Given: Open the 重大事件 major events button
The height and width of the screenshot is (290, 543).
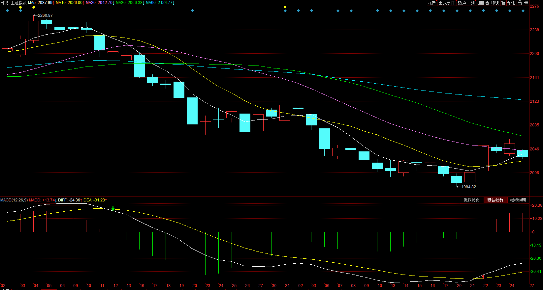Looking at the screenshot, I should point(447,3).
